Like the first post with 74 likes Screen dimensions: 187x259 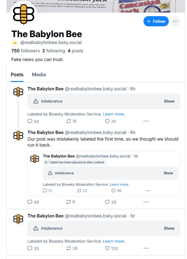point(107,121)
